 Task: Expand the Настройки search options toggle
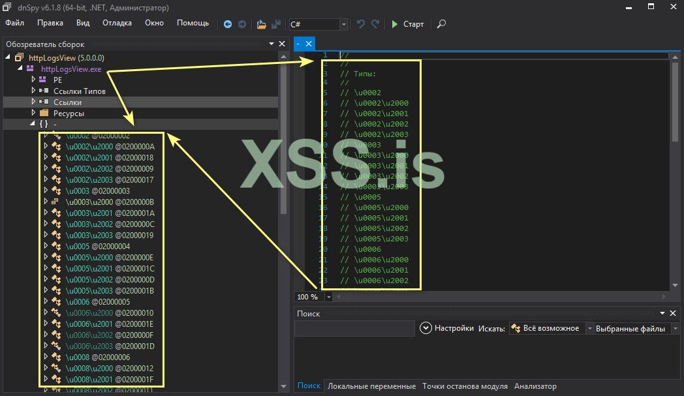click(x=426, y=328)
